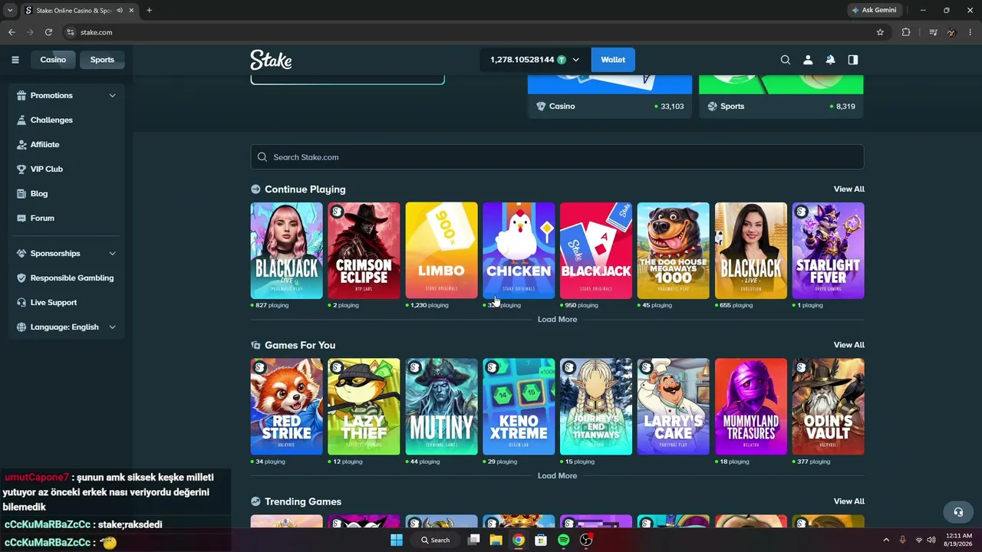
Task: Open the Chicken game thumbnail
Action: (x=519, y=251)
